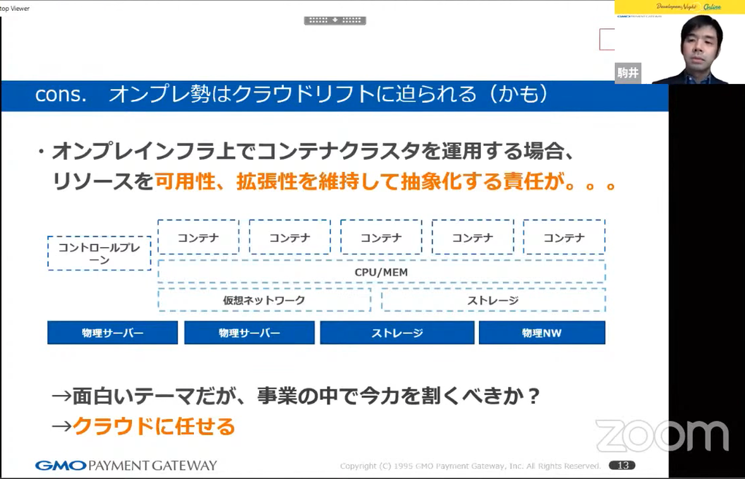This screenshot has width=745, height=479.
Task: Click the rightmost コンテナ box
Action: (564, 237)
